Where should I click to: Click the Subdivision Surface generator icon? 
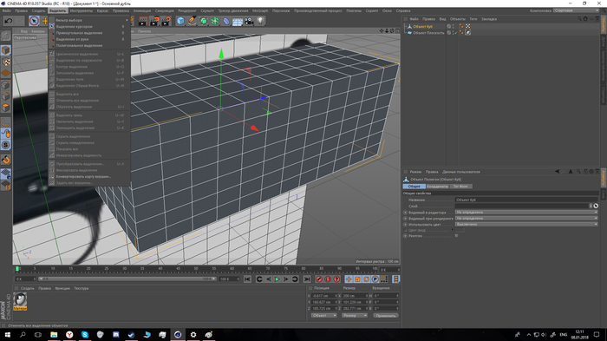(203, 21)
